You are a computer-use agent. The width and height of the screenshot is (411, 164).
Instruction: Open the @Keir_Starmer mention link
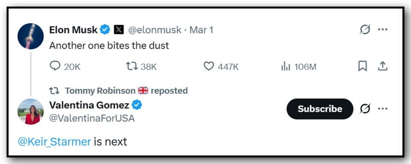coord(54,142)
